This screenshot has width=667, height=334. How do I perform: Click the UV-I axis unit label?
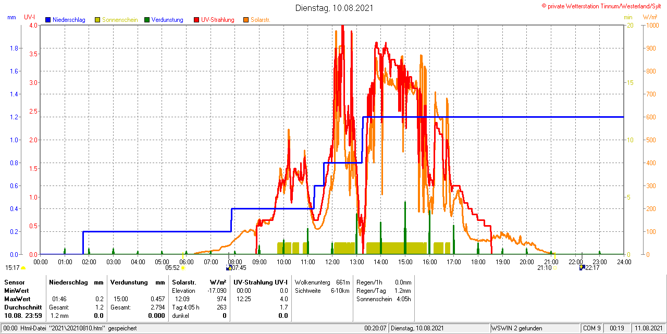(30, 17)
